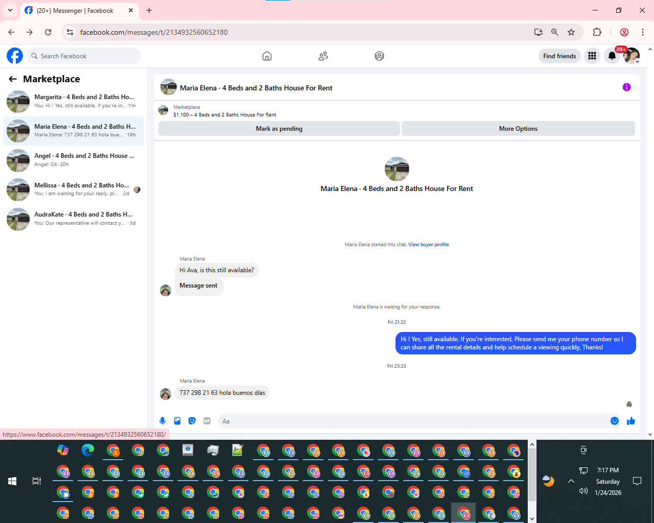Select the Maria Elena conversation in list
The height and width of the screenshot is (523, 654).
click(74, 131)
